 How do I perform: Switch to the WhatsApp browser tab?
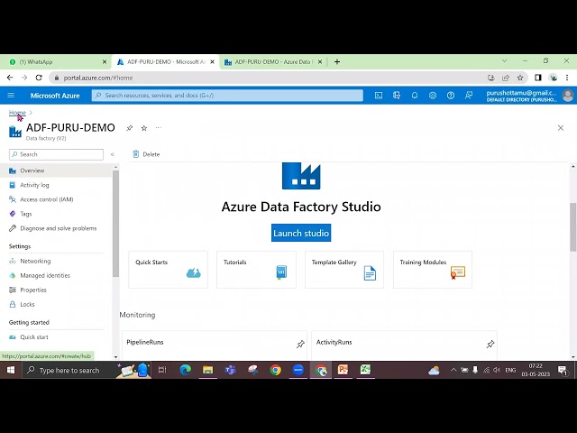[x=55, y=62]
